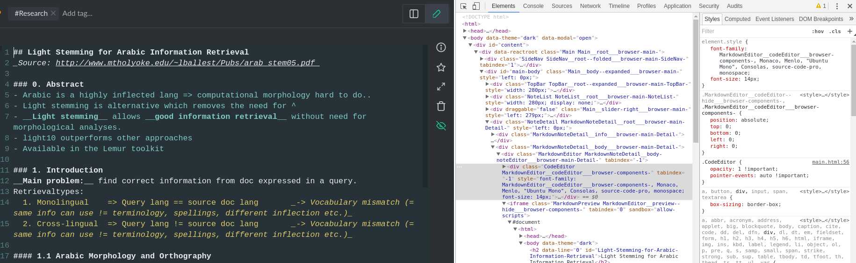Screen dimensions: 856x263
Task: Collapse the MarkdownPreview iframe node
Action: (x=504, y=203)
